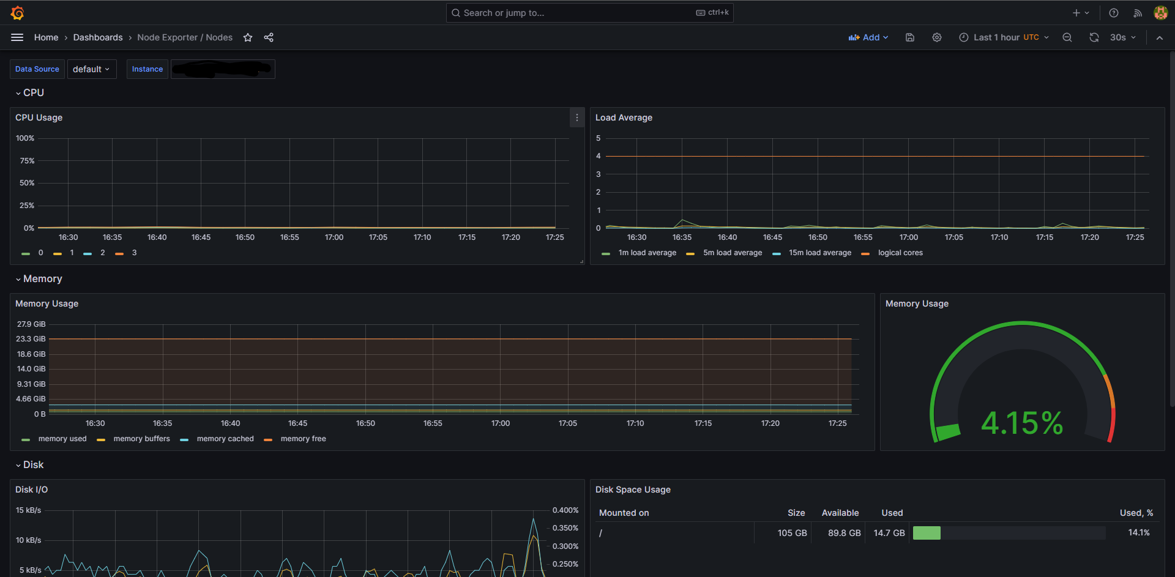Open the default data source dropdown
This screenshot has height=577, width=1175.
[x=91, y=69]
